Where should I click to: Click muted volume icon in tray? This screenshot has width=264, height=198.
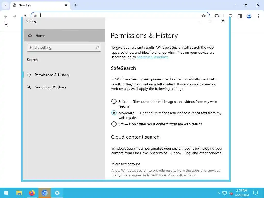[x=231, y=193]
